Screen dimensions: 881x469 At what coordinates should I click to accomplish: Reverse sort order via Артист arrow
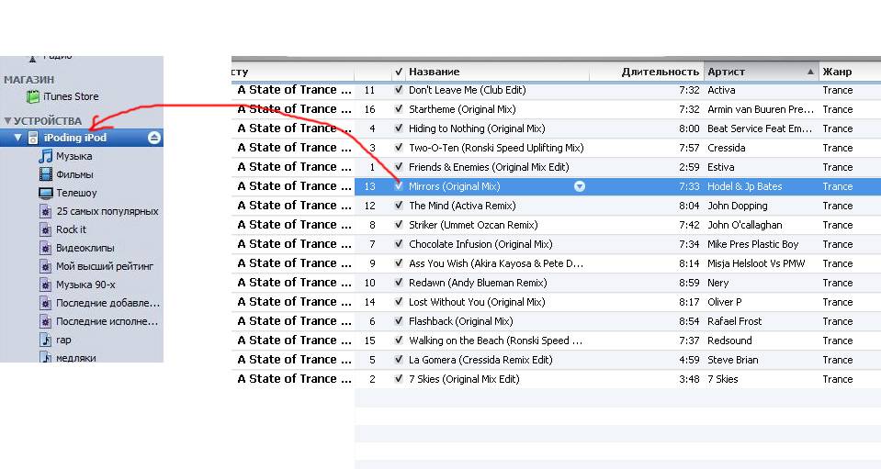coord(809,72)
